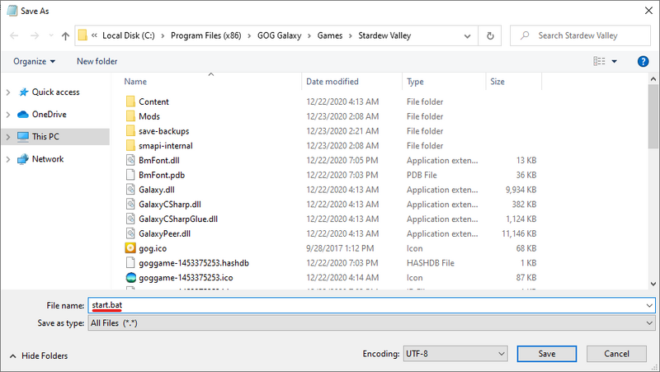Open the address bar history dropdown
Viewport: 660px width, 372px height.
(x=467, y=35)
